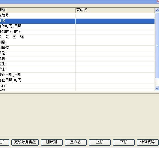Select the 剂量值 row
159x148 pixels.
pos(77,48)
